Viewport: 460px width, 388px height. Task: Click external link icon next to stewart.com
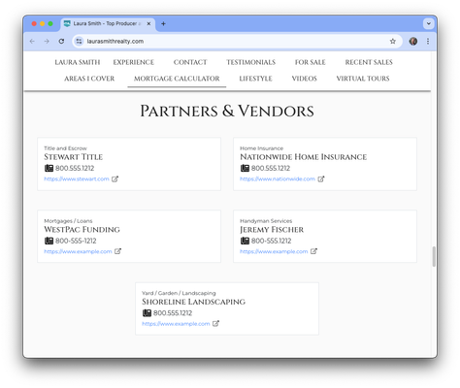(115, 178)
